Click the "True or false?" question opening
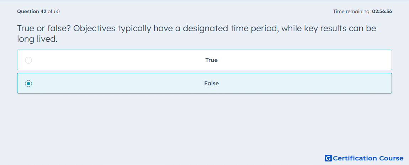Image resolution: width=409 pixels, height=165 pixels. [44, 28]
